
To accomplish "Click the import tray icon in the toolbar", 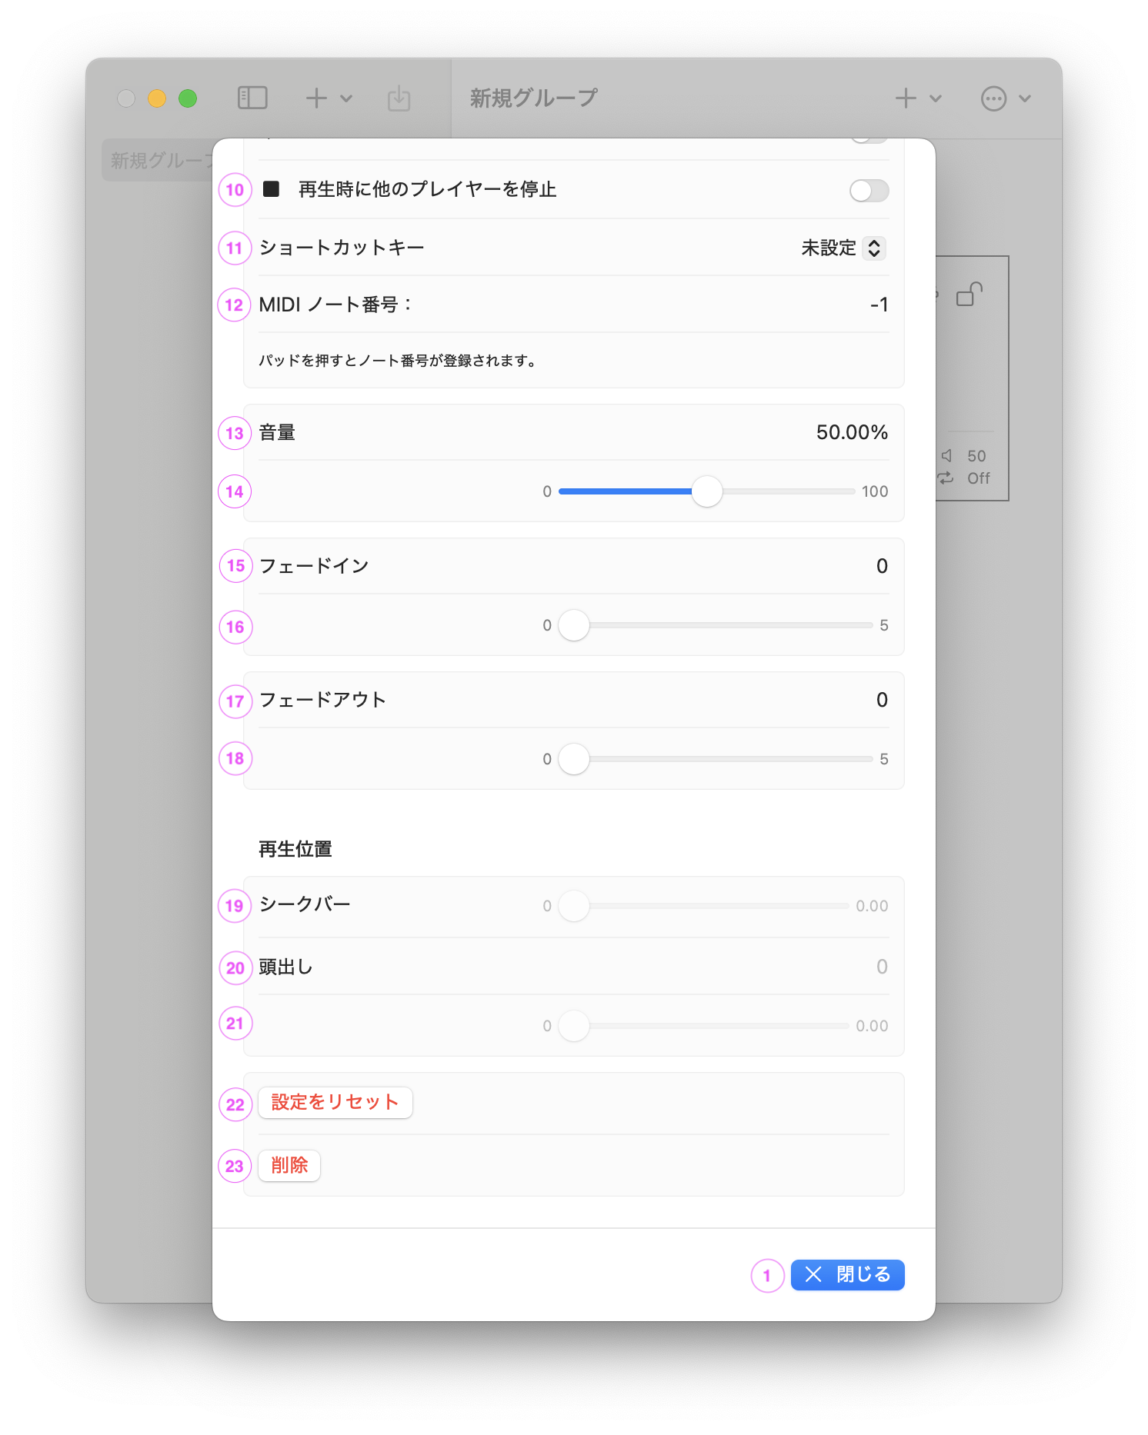I will 399,98.
